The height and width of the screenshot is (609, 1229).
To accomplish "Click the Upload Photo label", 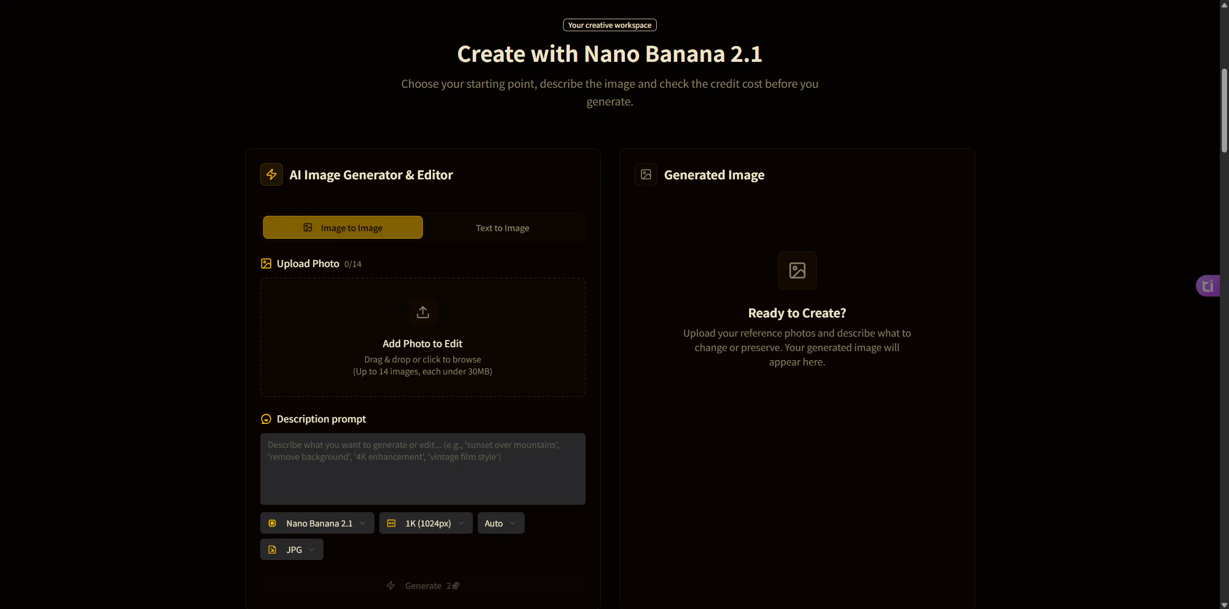I will coord(308,264).
